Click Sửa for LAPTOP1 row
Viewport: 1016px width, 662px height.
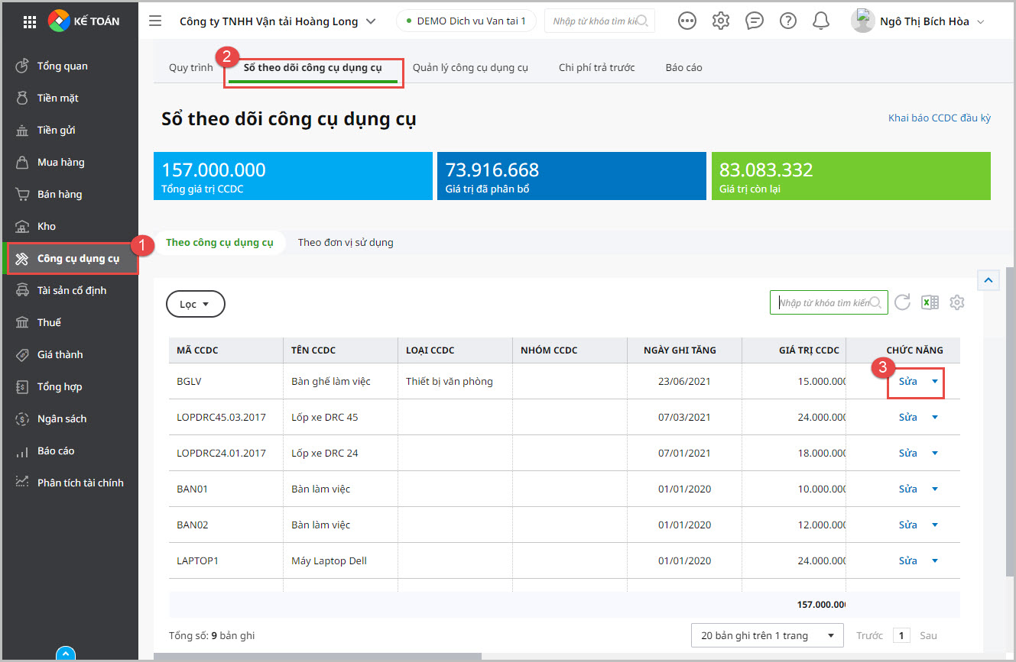coord(907,561)
